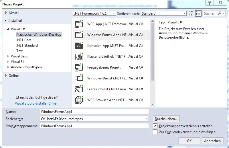Click the template list scroll-up arrow
Screen dimensions: 229x148
pyautogui.click(x=152, y=21)
